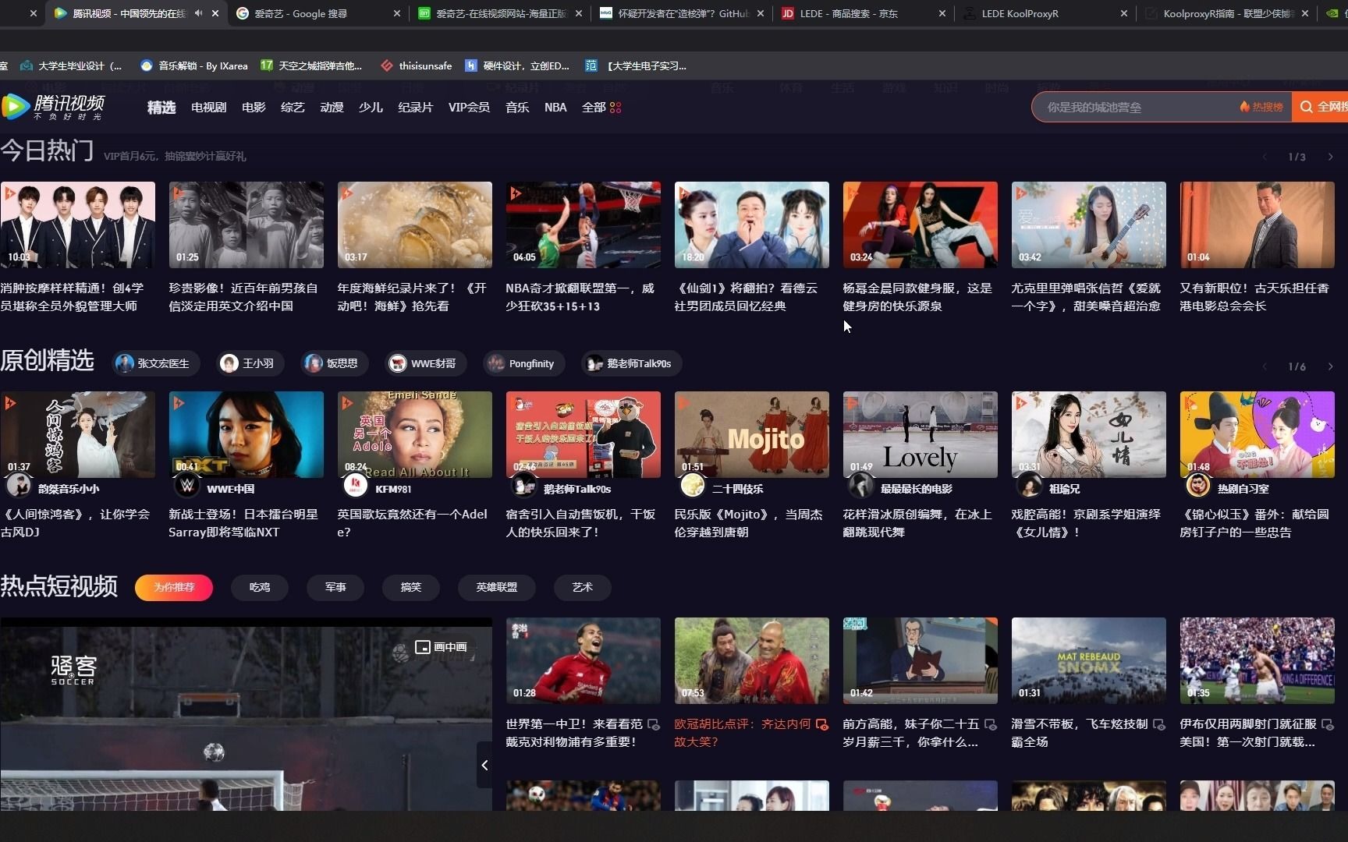Open the 韵筱音乐小小 channel avatar
The width and height of the screenshot is (1348, 842).
[19, 485]
